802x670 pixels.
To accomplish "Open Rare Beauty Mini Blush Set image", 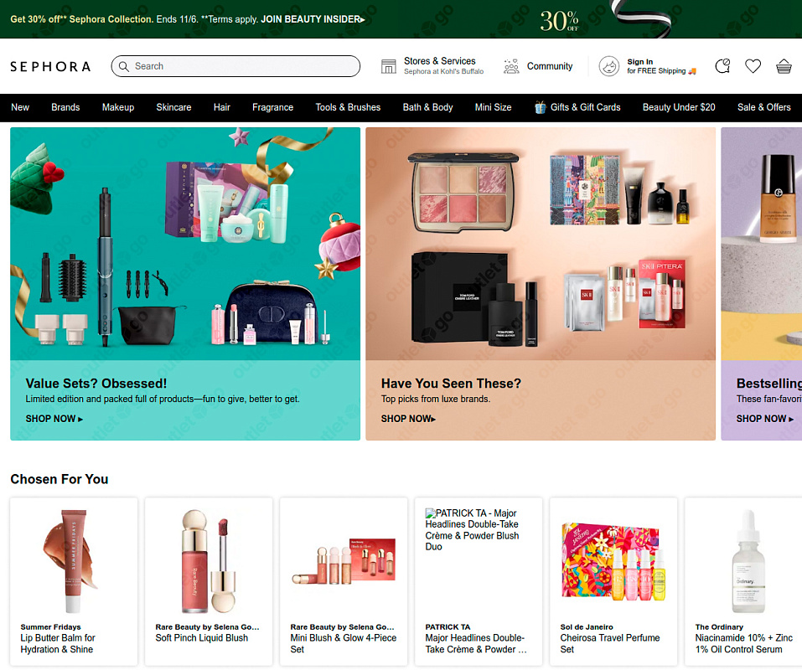I will coord(344,560).
